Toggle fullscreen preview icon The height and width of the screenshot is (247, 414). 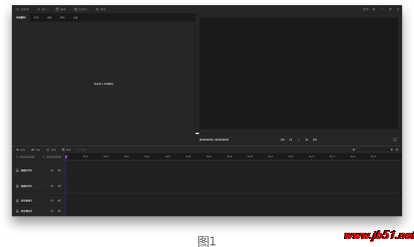point(395,140)
